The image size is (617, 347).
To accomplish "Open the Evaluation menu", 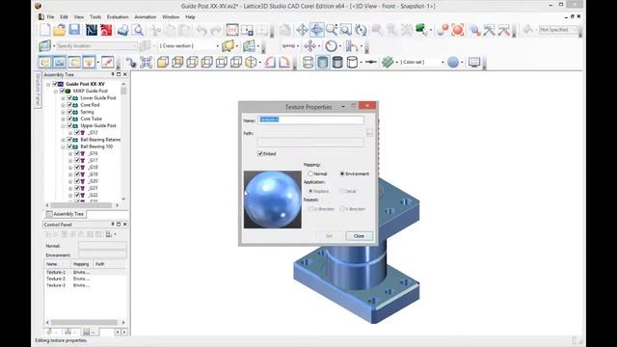I will (118, 17).
